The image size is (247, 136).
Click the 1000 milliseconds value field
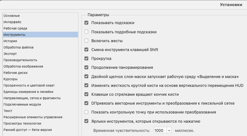point(160,130)
